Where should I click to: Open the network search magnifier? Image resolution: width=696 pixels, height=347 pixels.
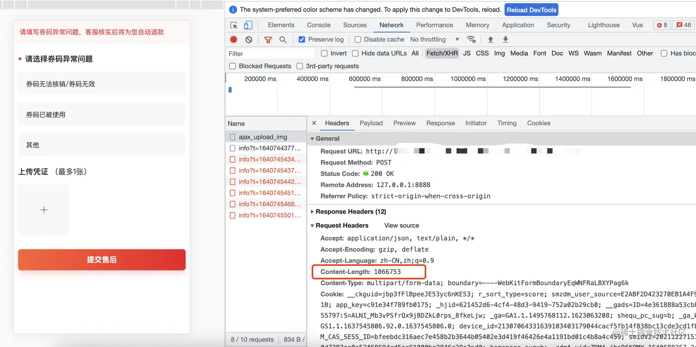[x=283, y=40]
